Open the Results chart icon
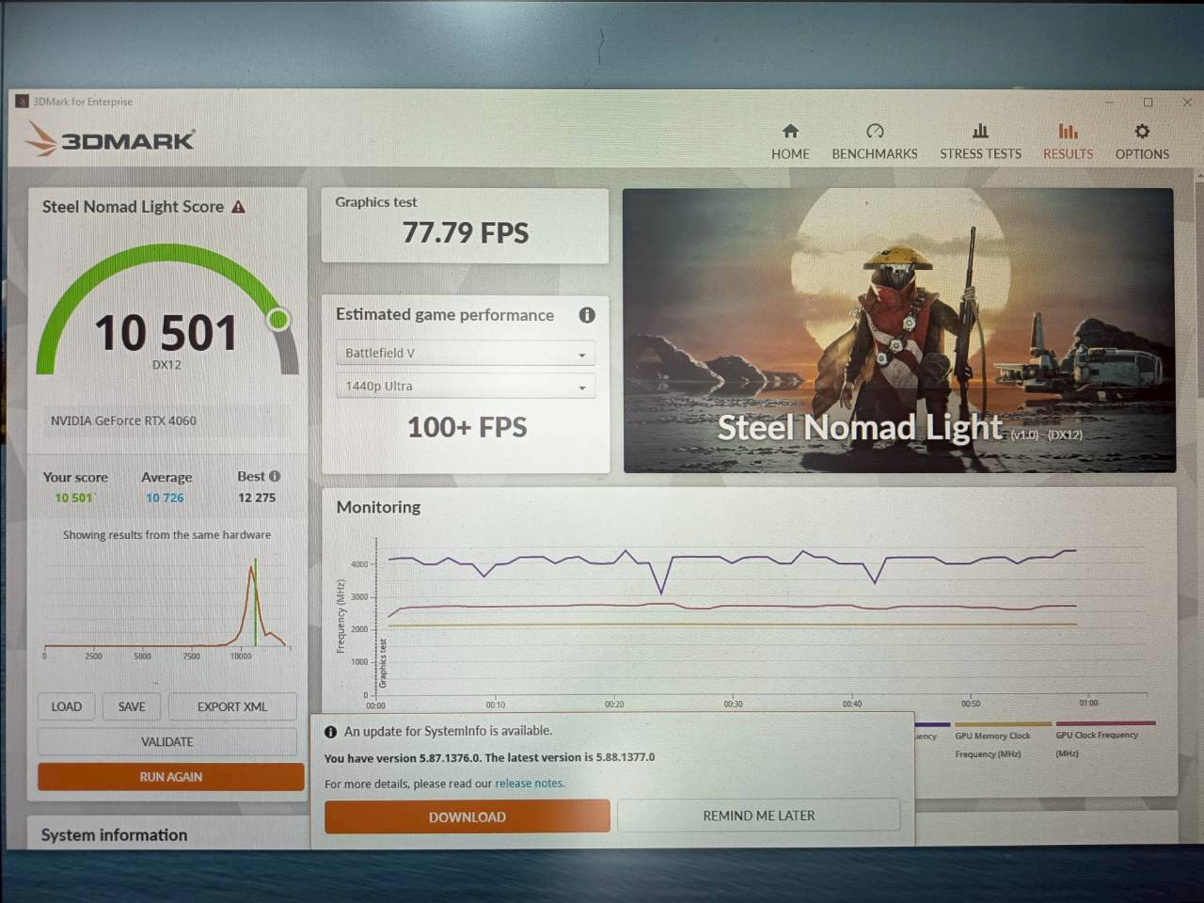 (x=1068, y=132)
